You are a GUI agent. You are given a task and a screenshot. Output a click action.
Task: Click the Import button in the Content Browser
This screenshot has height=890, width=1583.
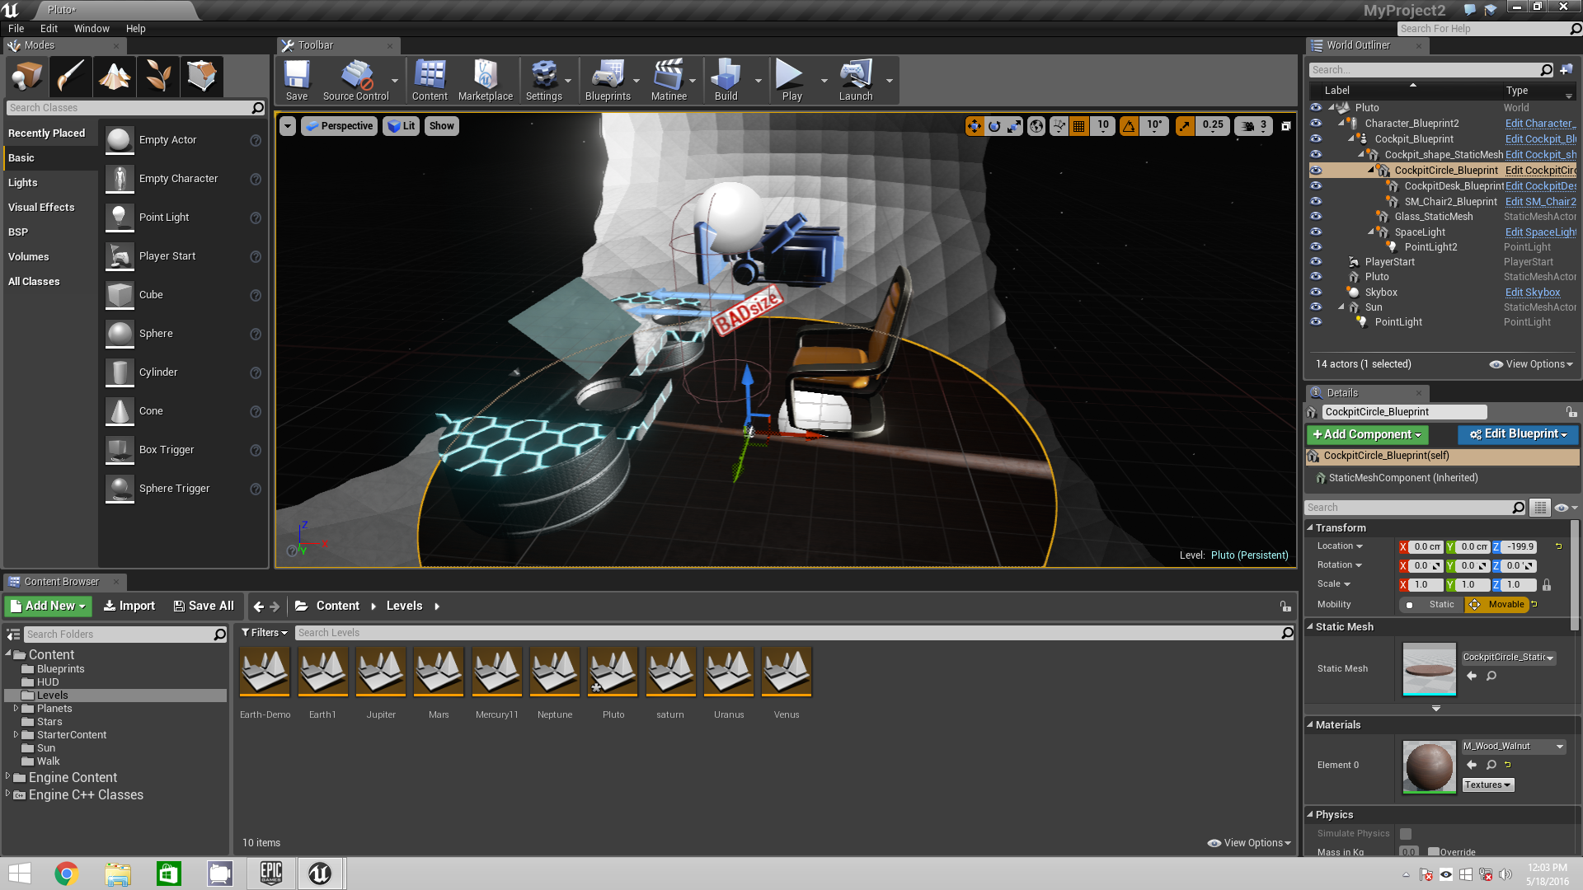129,607
